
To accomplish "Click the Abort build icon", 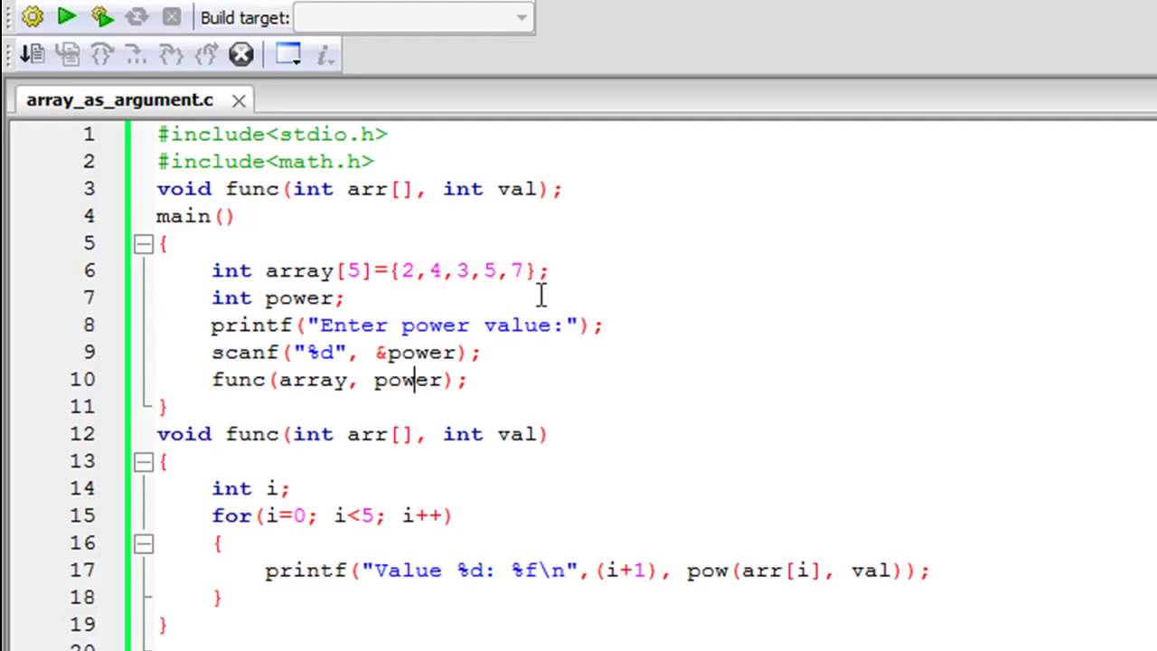I will point(173,16).
